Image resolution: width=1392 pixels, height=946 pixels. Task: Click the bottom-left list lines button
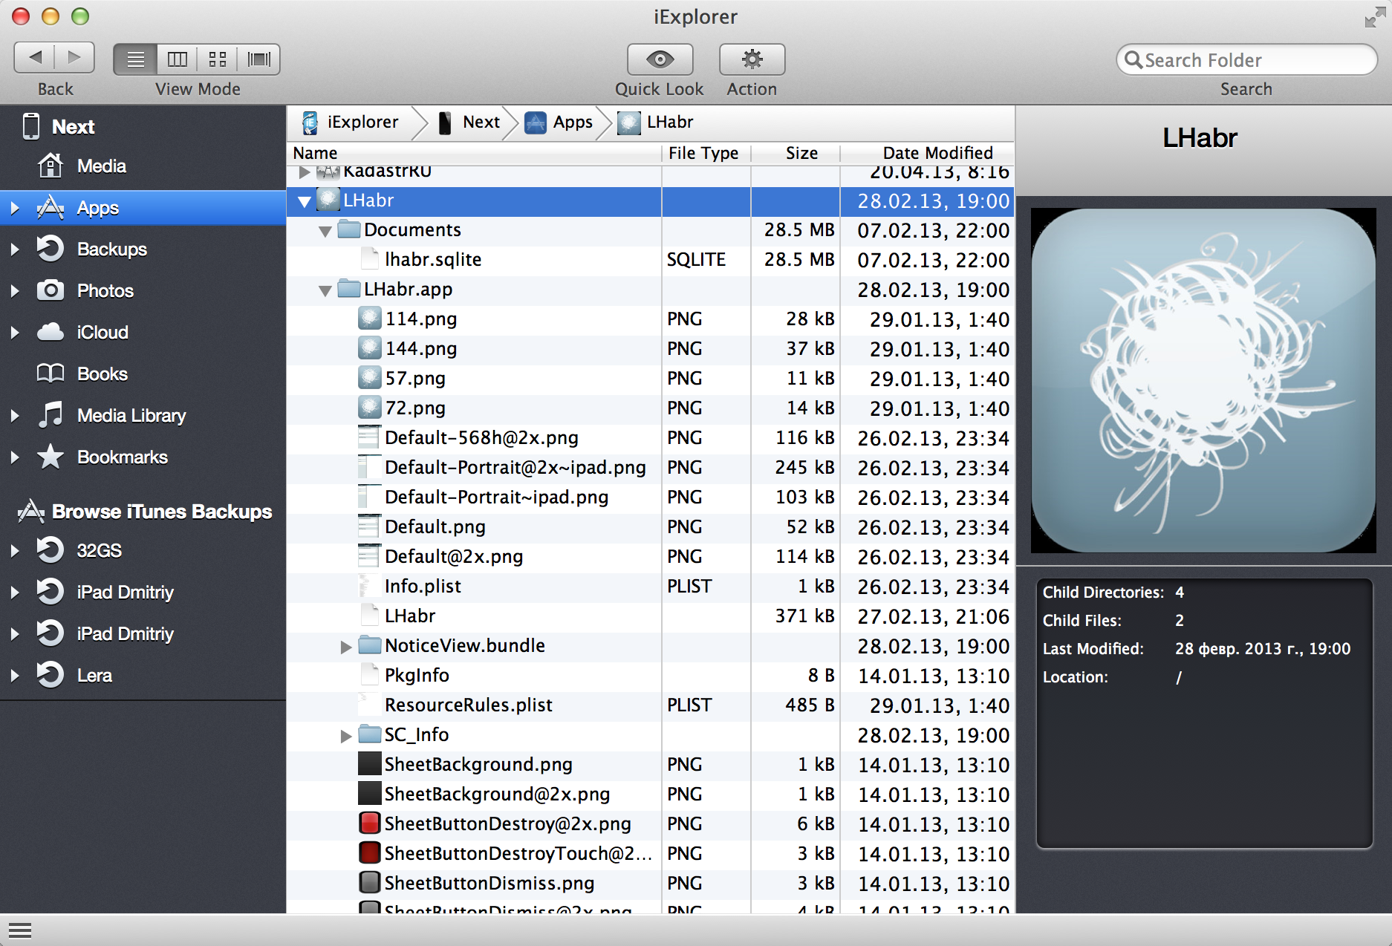pos(20,930)
